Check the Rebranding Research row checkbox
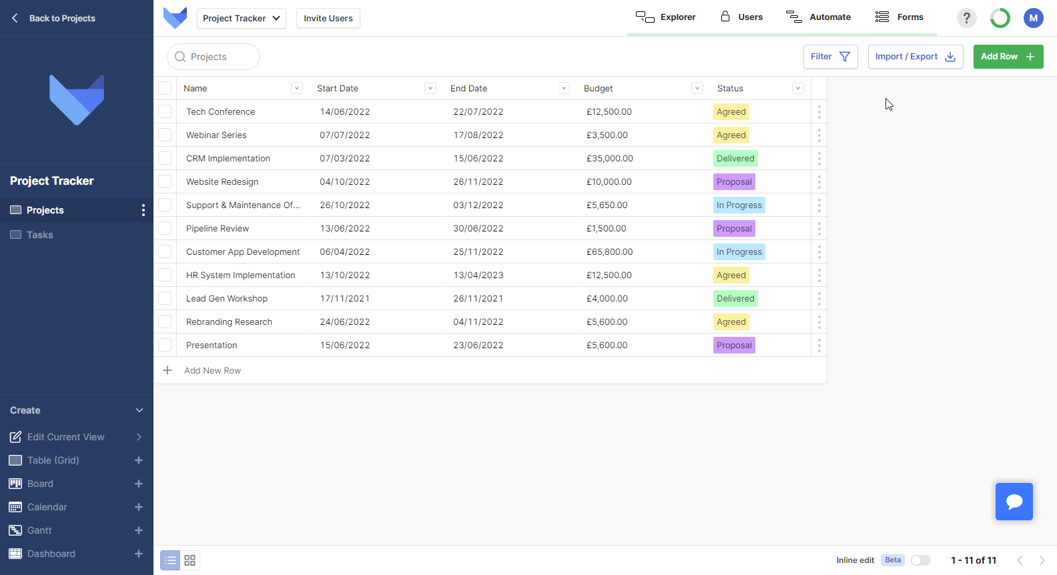 click(165, 322)
